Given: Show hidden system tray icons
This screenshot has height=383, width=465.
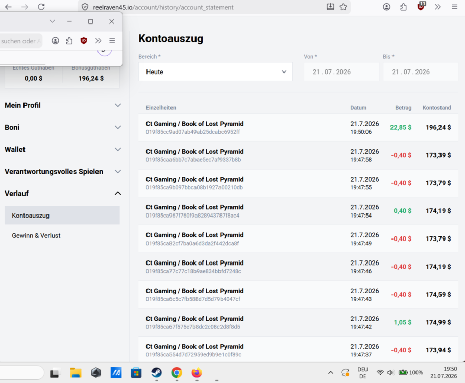Looking at the screenshot, I should pos(331,373).
